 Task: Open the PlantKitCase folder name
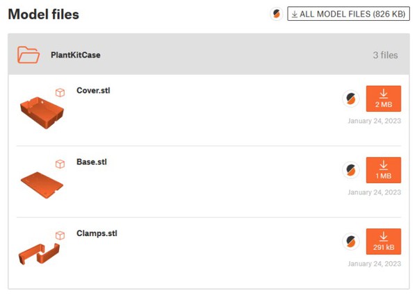coord(76,55)
